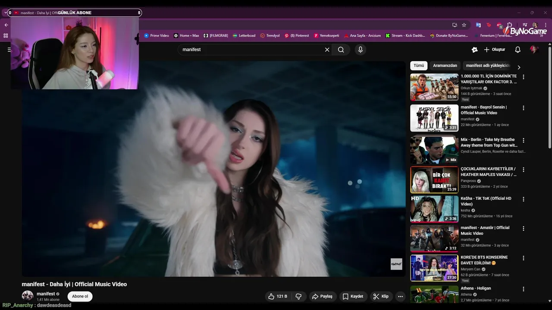The width and height of the screenshot is (552, 310).
Task: Open Pinterest bookmark
Action: pyautogui.click(x=297, y=36)
